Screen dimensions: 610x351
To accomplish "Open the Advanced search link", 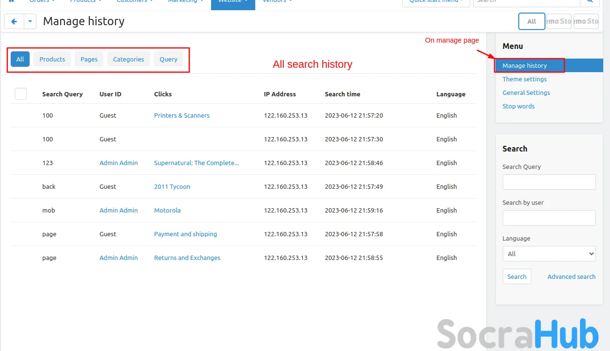I will pos(571,276).
